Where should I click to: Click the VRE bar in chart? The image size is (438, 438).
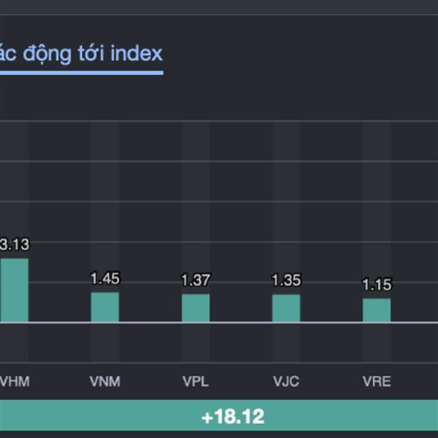tap(377, 310)
